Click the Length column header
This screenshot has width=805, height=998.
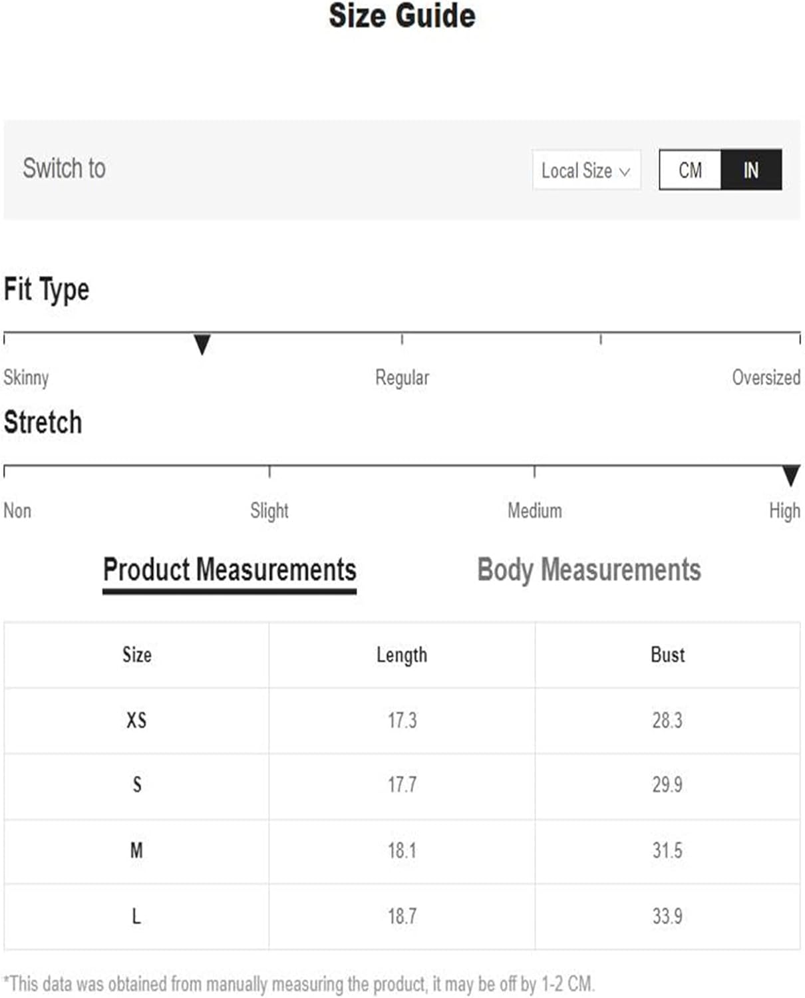[402, 655]
